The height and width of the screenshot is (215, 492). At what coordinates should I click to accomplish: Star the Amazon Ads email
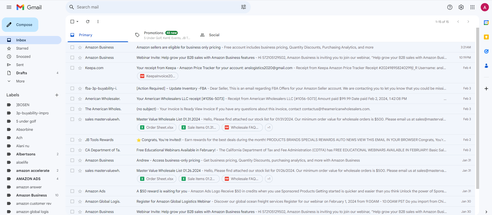point(80,191)
